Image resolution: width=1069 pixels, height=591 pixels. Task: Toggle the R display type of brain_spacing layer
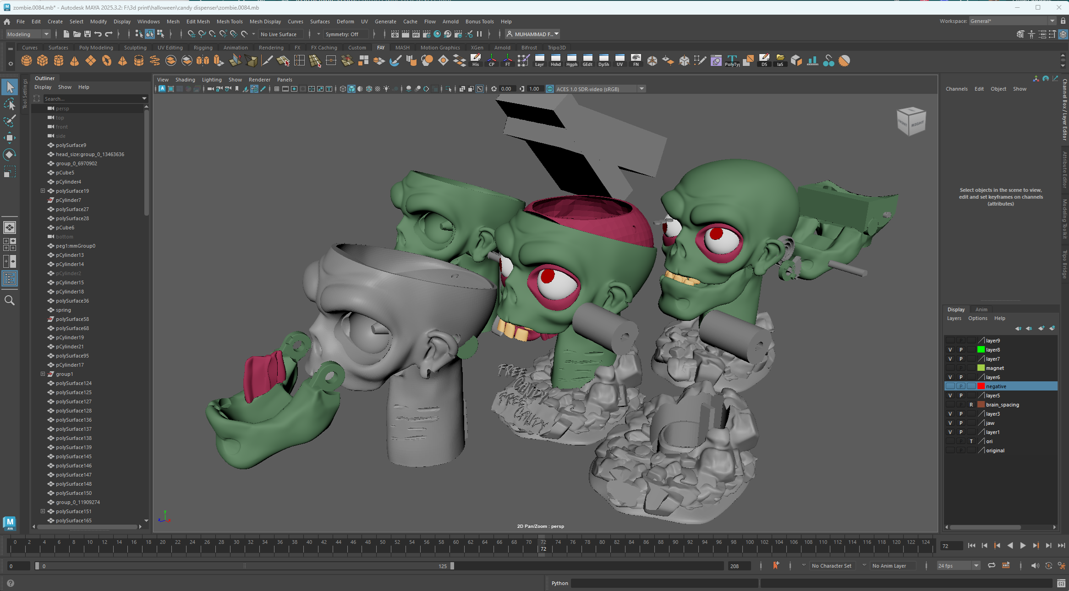pyautogui.click(x=971, y=405)
